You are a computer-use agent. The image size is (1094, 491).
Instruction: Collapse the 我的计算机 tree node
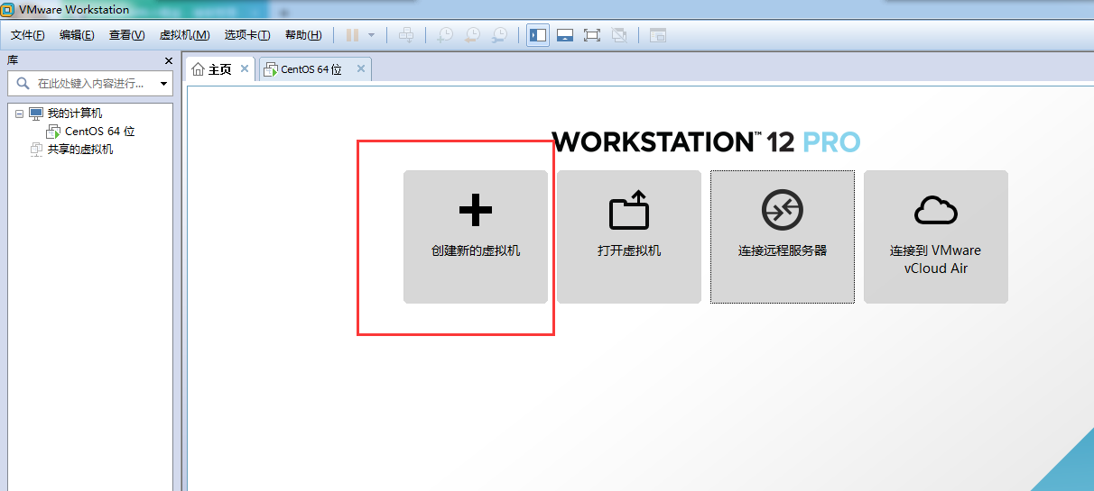tap(19, 114)
